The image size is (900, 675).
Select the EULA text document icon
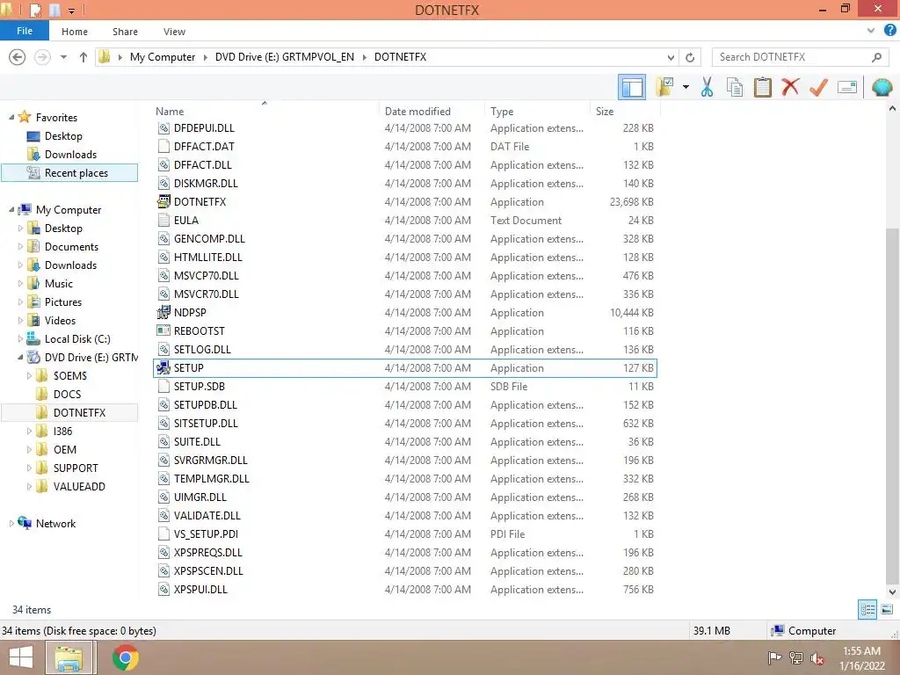tap(163, 220)
